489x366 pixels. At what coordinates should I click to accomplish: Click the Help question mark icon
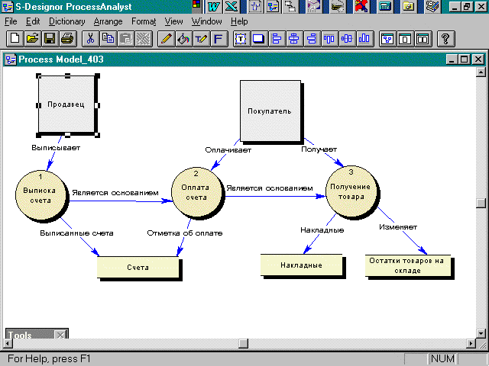[x=445, y=38]
